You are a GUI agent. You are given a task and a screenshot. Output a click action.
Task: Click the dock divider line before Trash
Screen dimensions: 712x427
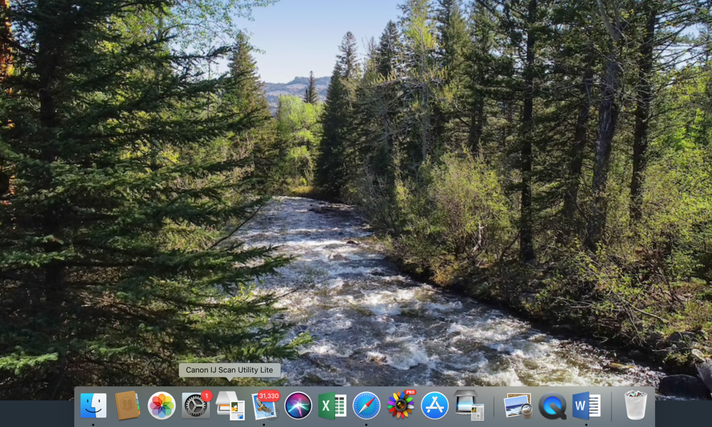(x=611, y=406)
